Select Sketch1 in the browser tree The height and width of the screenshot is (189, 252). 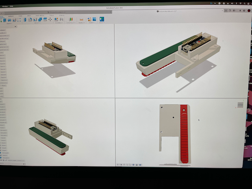pos(2,55)
